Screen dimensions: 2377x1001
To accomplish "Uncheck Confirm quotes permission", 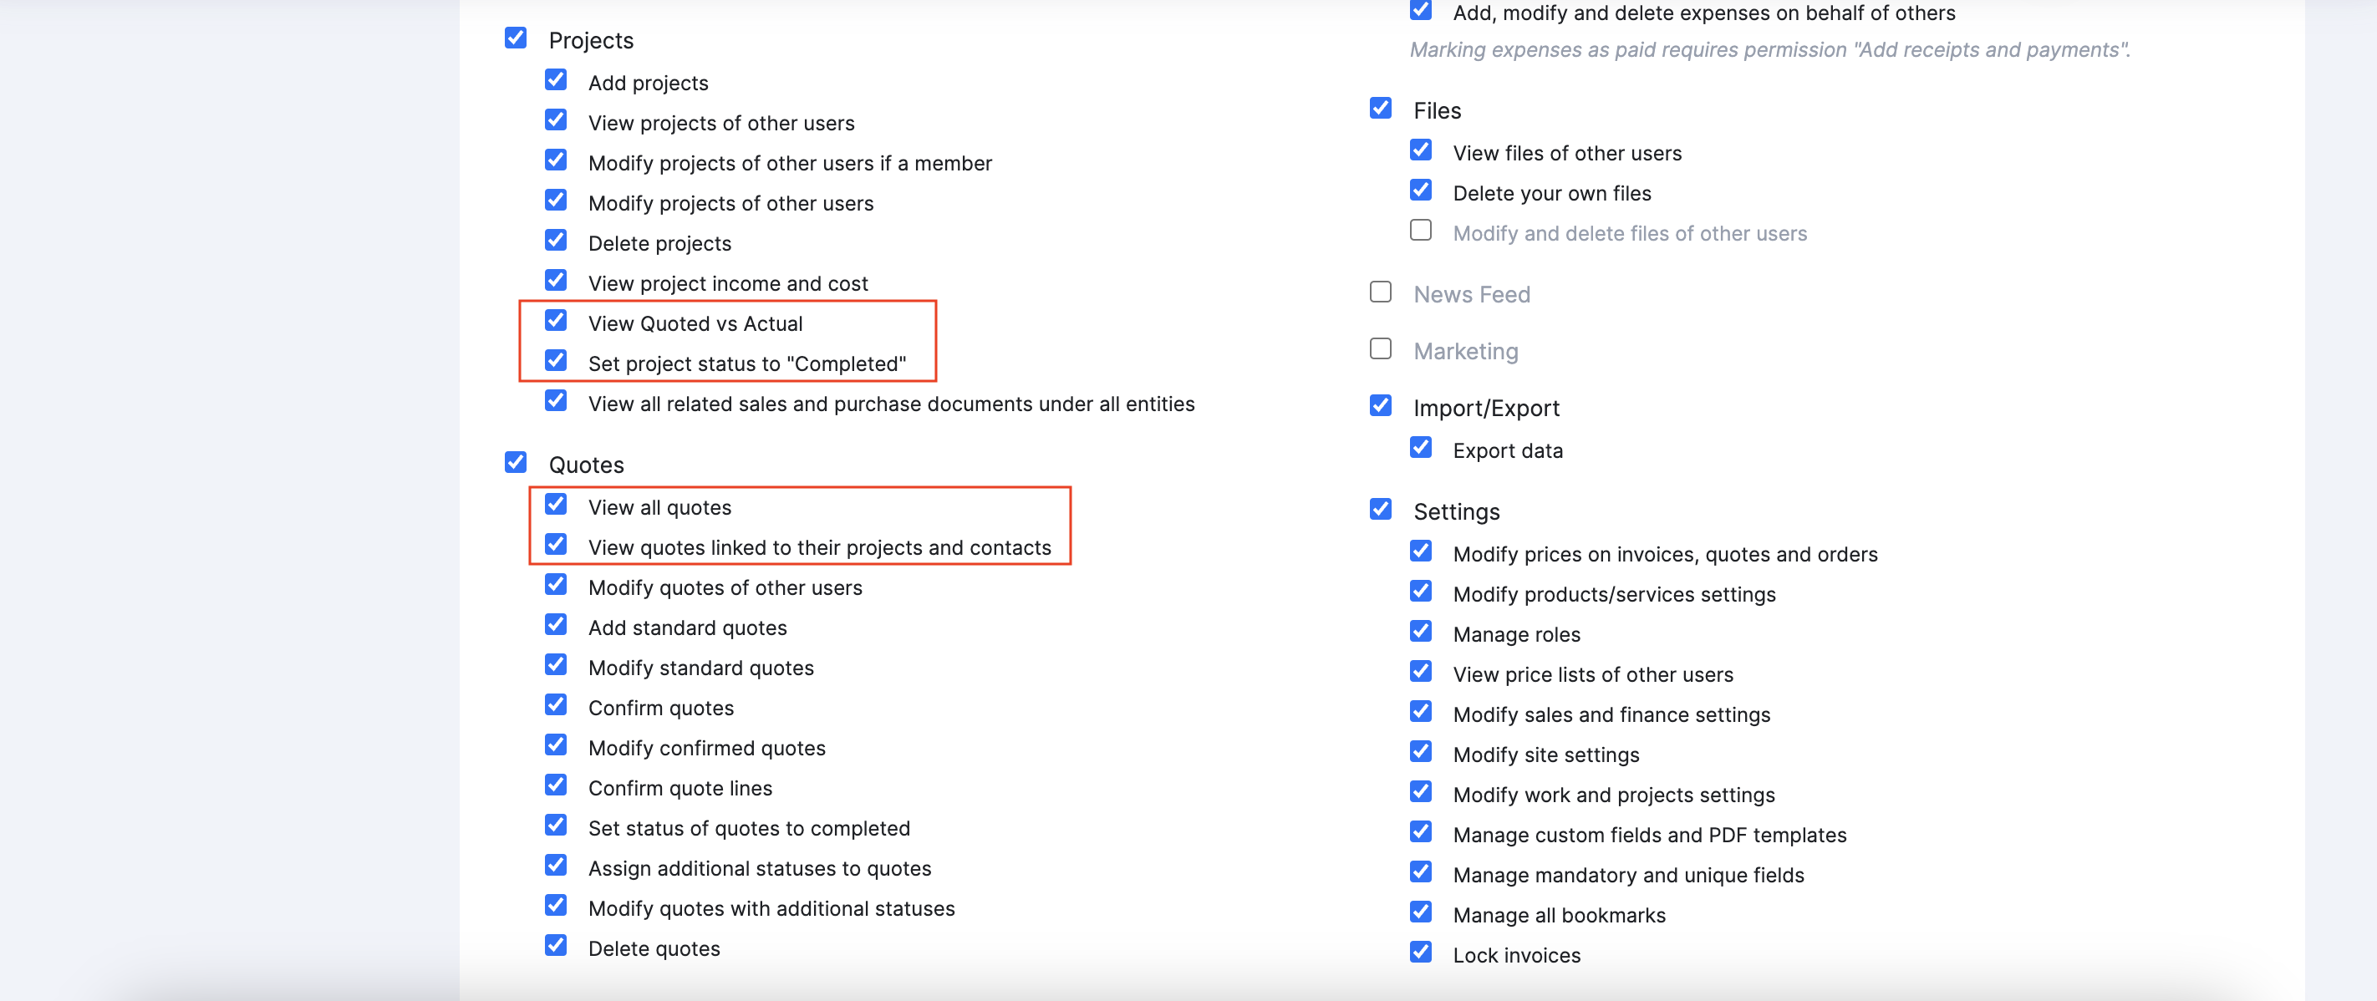I will click(x=556, y=705).
